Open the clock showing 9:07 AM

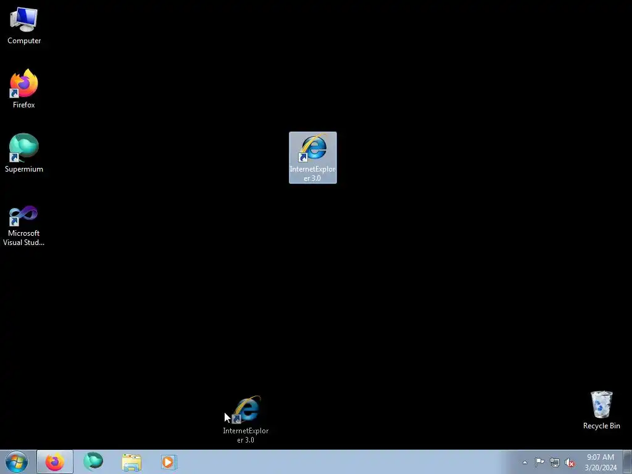pyautogui.click(x=601, y=462)
